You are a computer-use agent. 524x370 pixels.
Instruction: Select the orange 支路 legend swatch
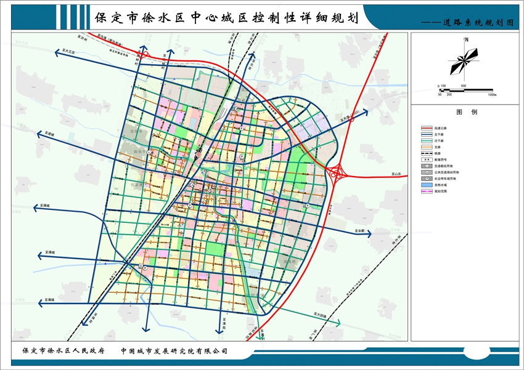(x=427, y=147)
